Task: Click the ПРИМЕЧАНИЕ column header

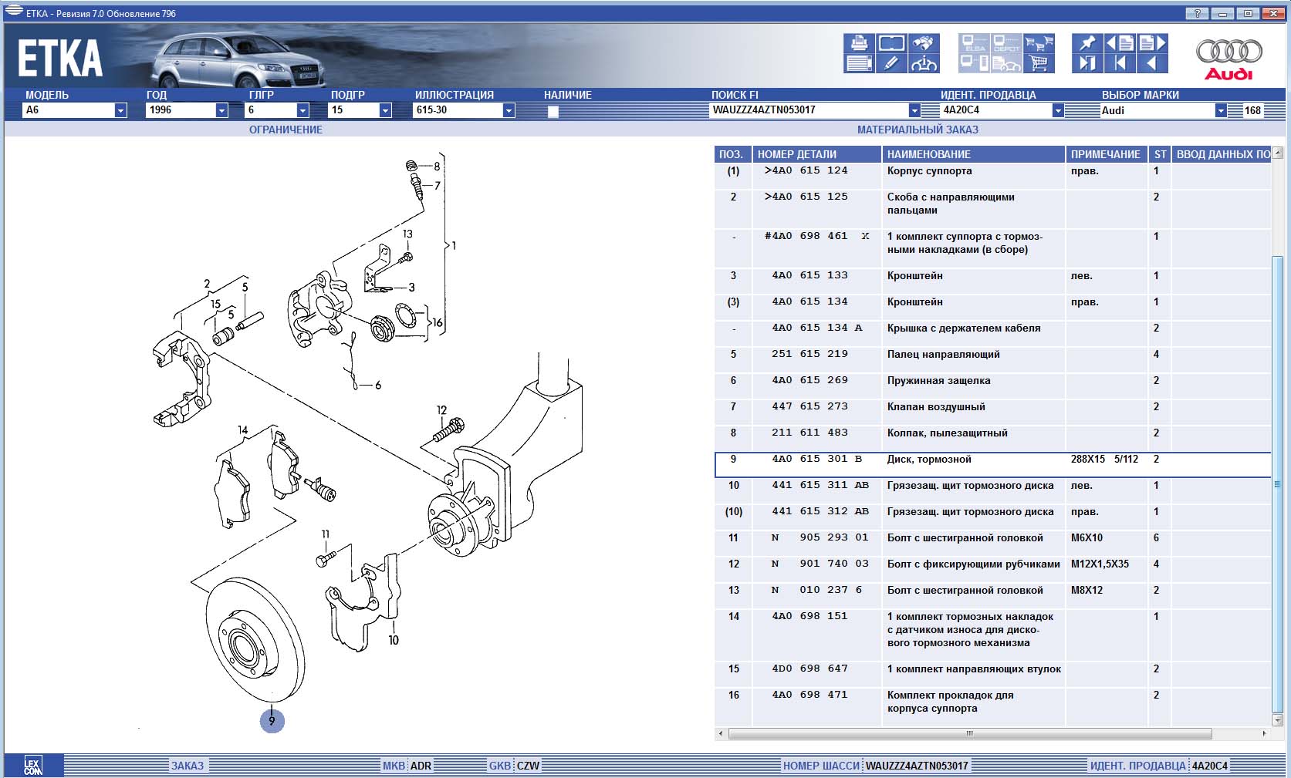Action: click(x=1107, y=154)
